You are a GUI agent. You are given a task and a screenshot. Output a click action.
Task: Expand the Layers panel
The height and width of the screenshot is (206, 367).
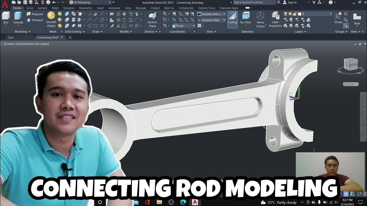(300, 31)
